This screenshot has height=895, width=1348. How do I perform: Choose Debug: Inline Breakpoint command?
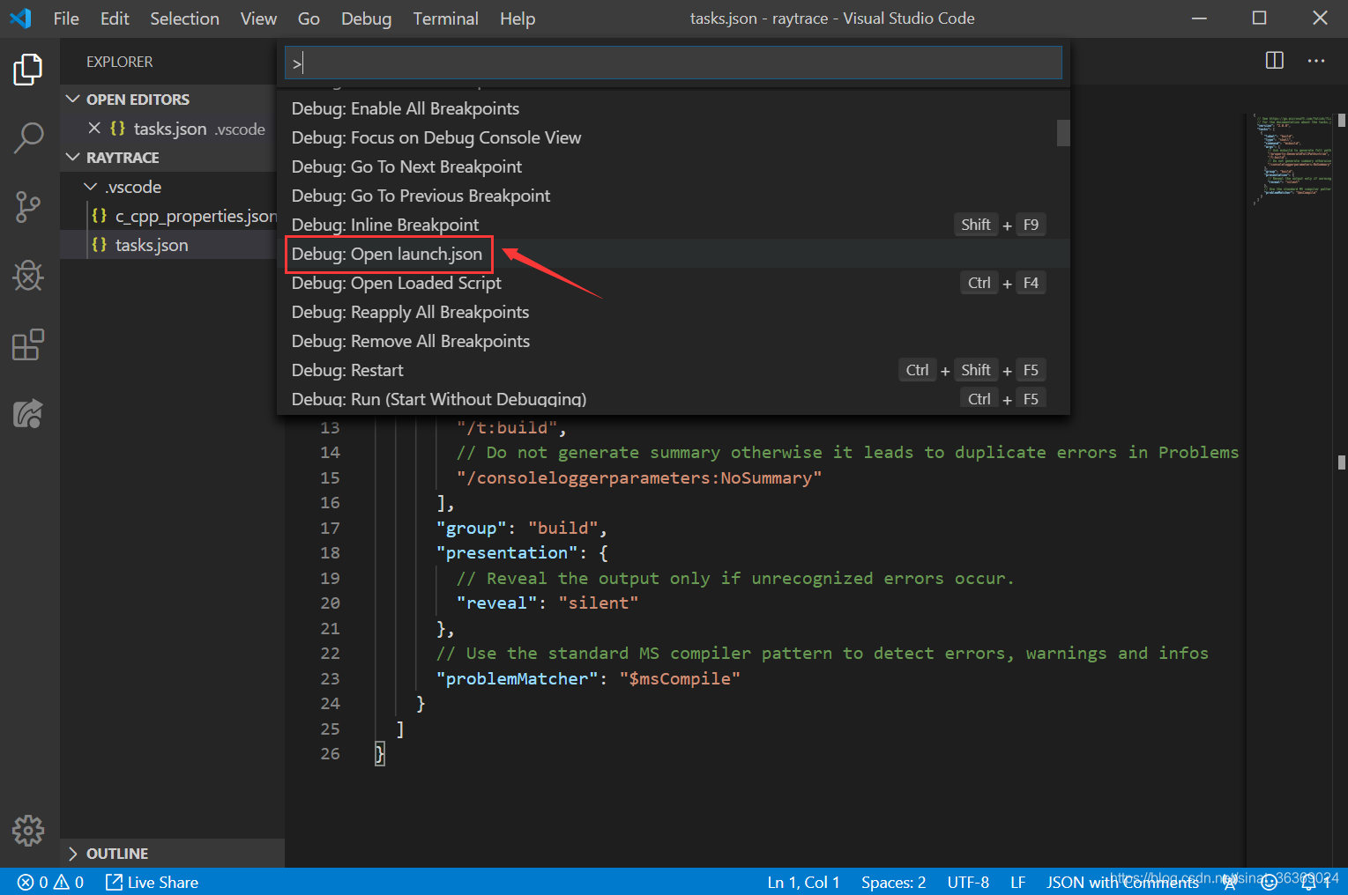pyautogui.click(x=674, y=225)
